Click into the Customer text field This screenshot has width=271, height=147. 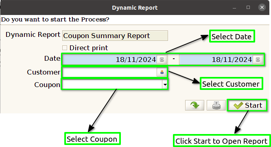click(110, 72)
